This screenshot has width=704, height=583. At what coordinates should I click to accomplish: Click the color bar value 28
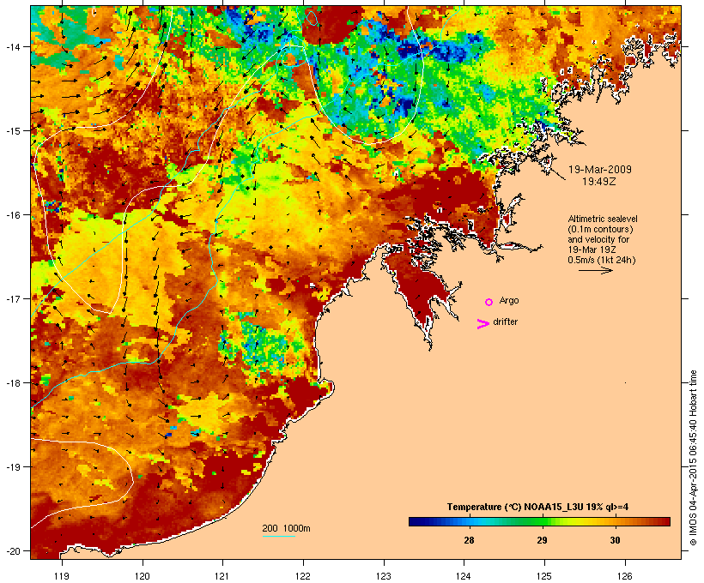[469, 540]
